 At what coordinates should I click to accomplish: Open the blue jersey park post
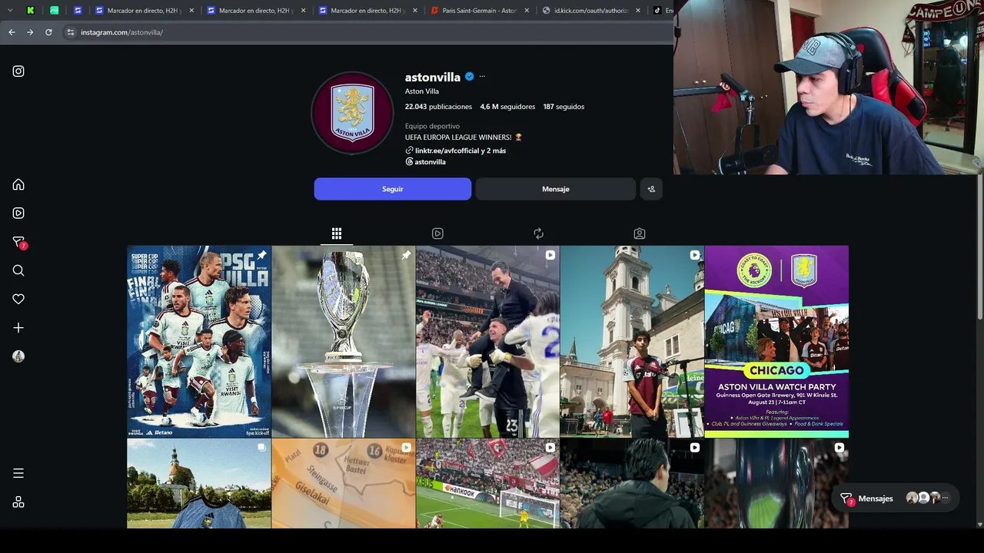(199, 484)
